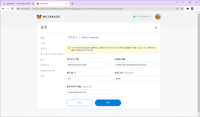Open Chrome three-dot menu
Image resolution: width=200 pixels, height=117 pixels.
point(197,9)
